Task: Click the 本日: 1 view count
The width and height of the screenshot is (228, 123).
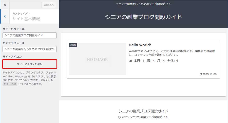Action: click(139, 61)
